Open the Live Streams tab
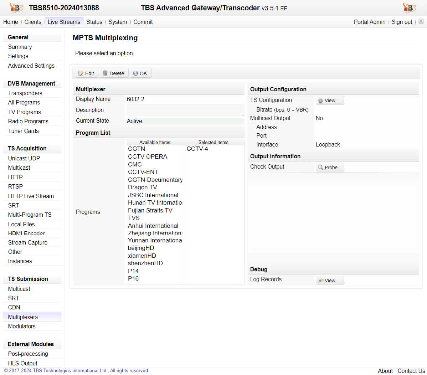The width and height of the screenshot is (427, 375). coord(64,22)
